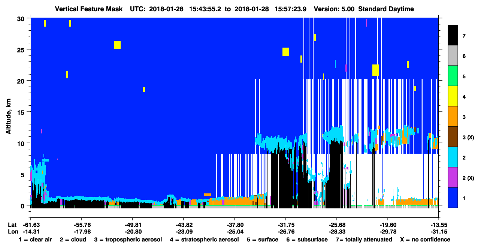This screenshot has height=250, width=487.
Task: Click the brown 3 (X) legend swatch
Action: (x=453, y=137)
